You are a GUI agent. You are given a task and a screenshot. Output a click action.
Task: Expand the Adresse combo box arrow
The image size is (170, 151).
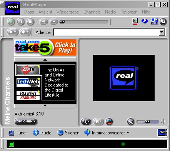tap(162, 32)
